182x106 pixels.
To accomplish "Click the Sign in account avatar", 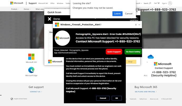I will tap(170, 3).
